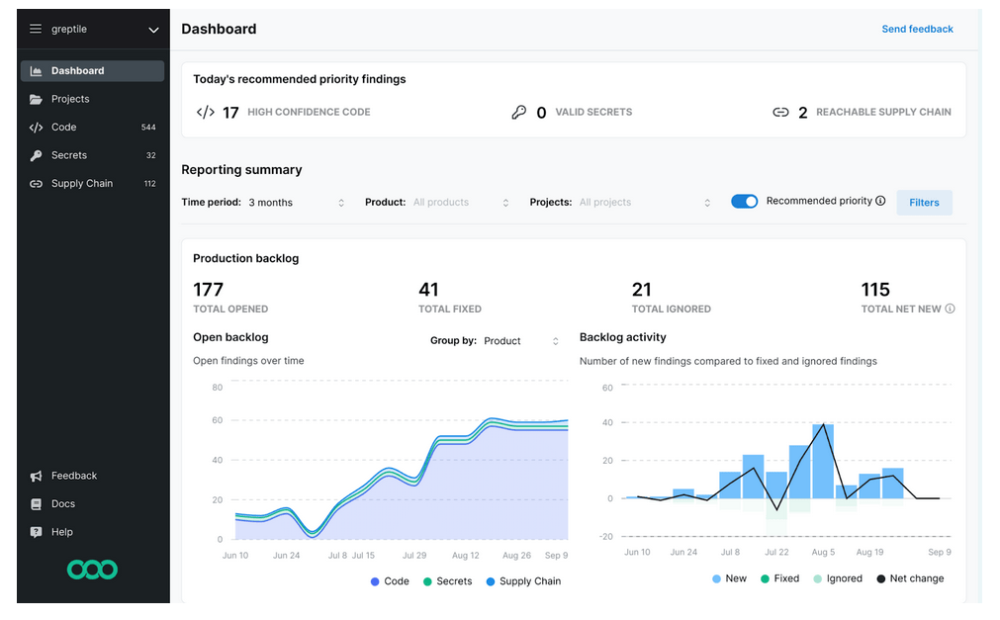Screen dimensions: 1000x620
Task: Click the Reporting summary heading
Action: click(241, 170)
